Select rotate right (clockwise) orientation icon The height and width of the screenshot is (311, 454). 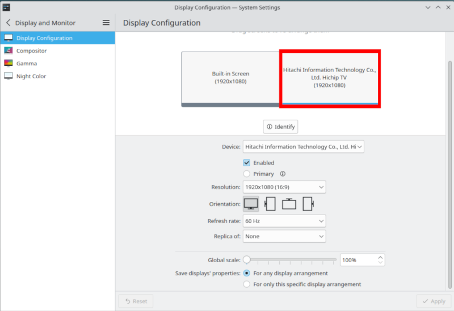point(308,204)
